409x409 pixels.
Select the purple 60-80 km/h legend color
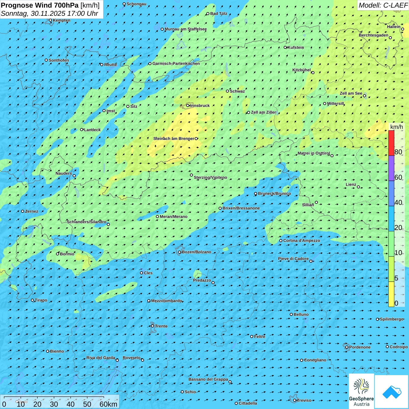tap(391, 168)
